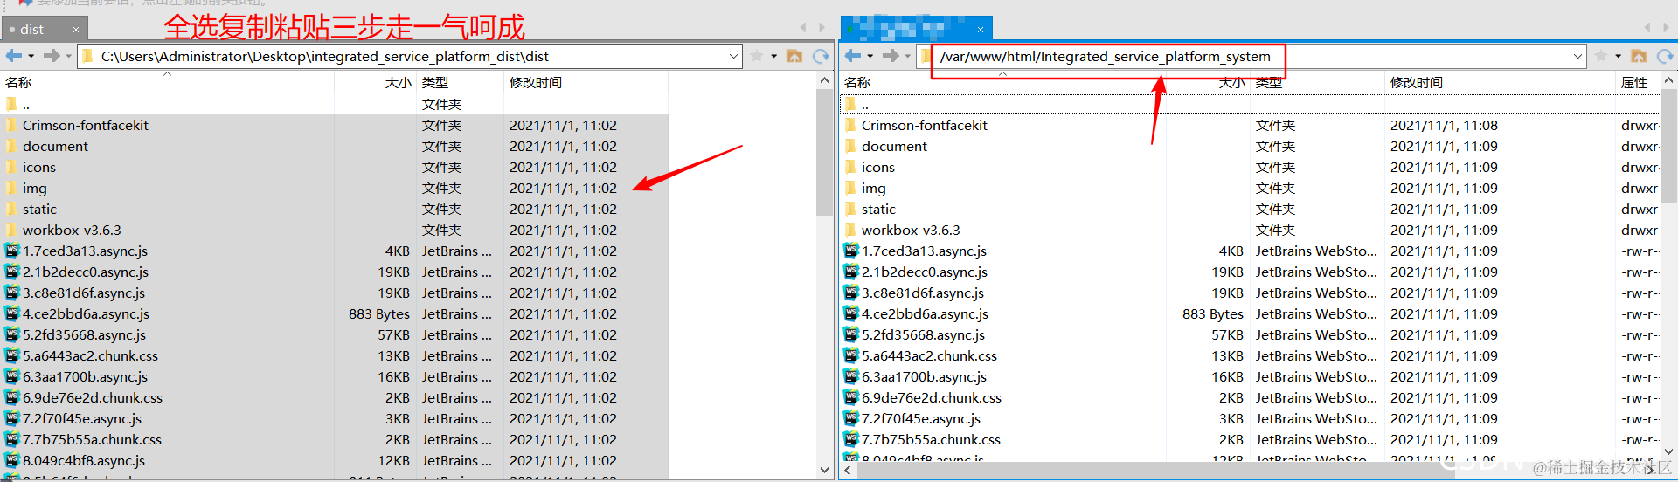Open forward-history dropdown in local pane
Viewport: 1678px width, 482px height.
pyautogui.click(x=68, y=56)
